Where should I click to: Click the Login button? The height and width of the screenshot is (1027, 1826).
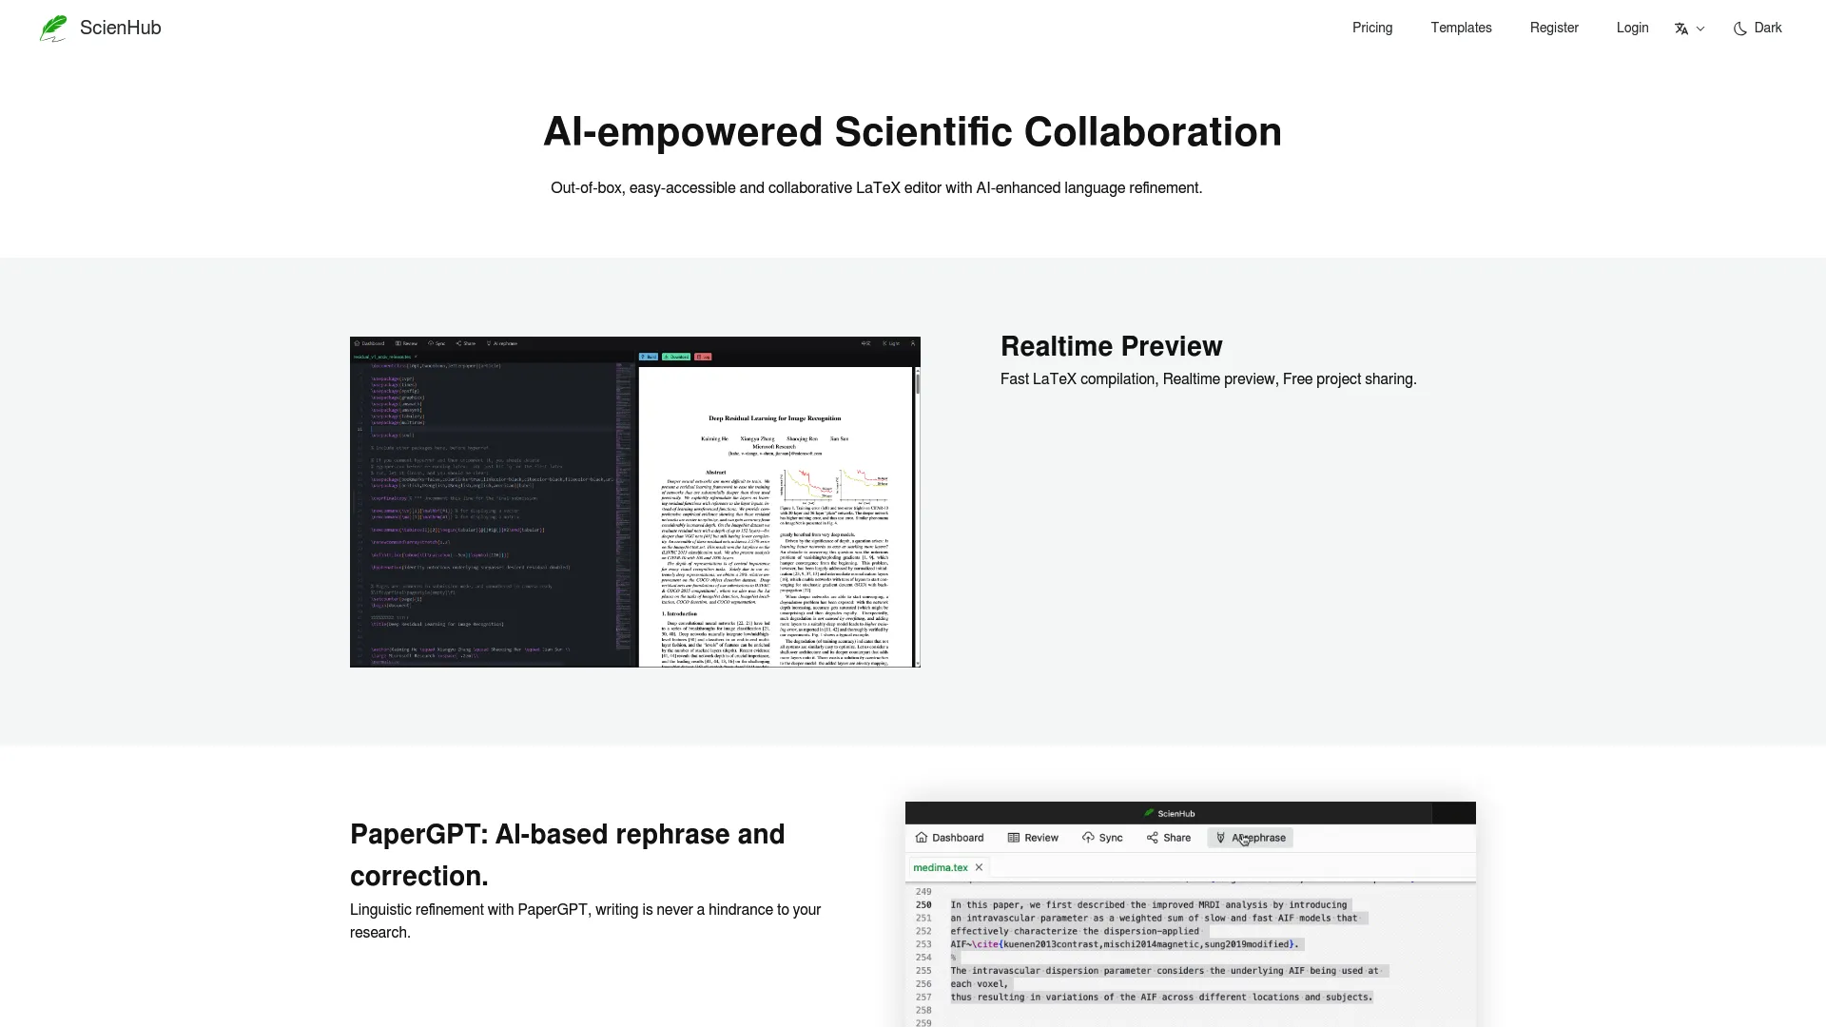click(1632, 28)
